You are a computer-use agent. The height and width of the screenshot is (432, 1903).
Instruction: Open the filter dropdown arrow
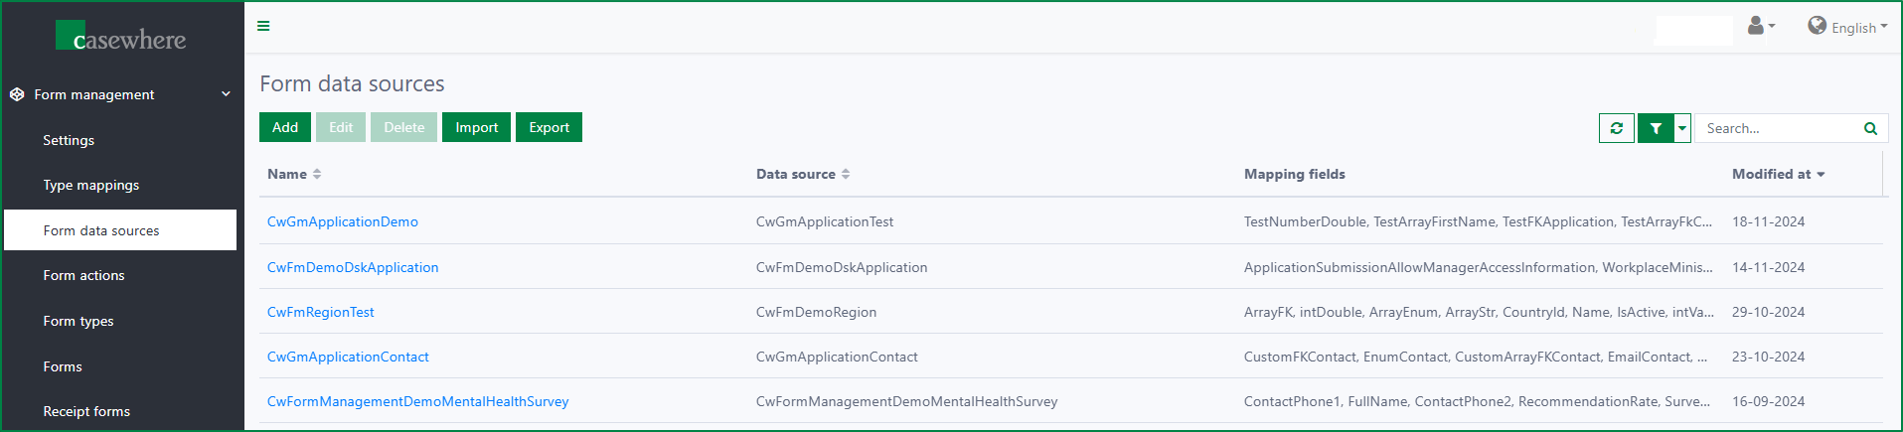(x=1682, y=128)
